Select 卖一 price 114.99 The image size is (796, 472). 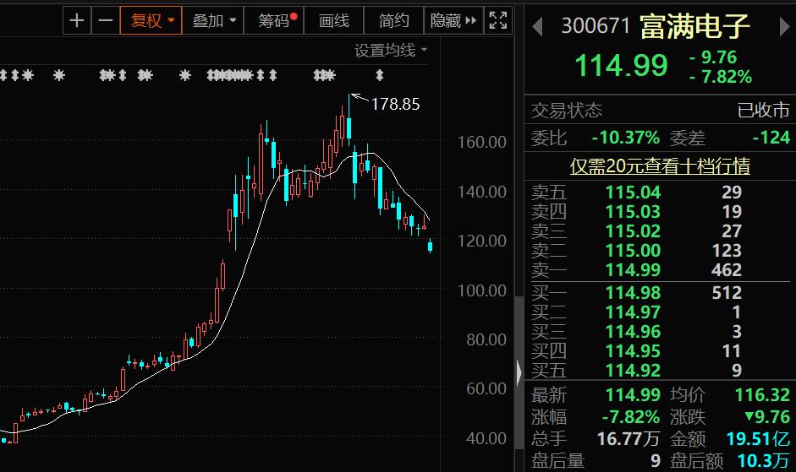click(633, 269)
